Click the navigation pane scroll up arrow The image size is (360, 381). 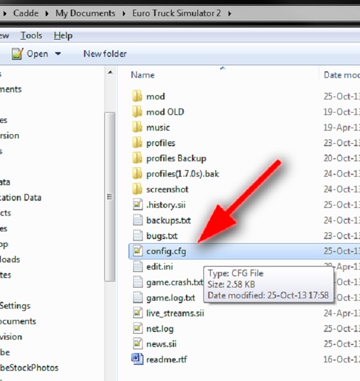tap(110, 72)
